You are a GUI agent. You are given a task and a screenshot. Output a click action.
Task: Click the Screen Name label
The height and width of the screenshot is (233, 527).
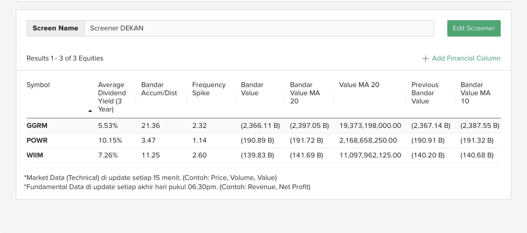click(x=55, y=28)
